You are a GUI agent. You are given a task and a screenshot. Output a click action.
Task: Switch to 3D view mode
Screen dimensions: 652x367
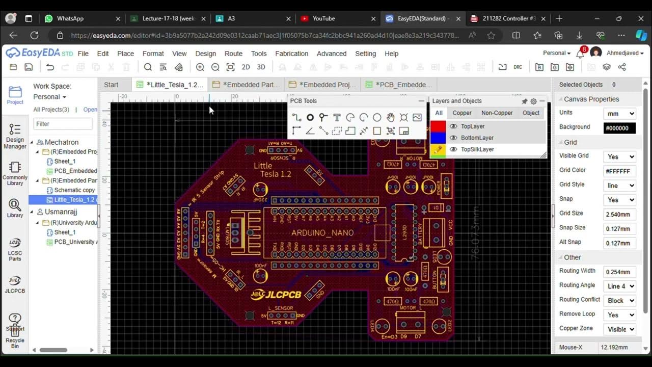point(261,67)
